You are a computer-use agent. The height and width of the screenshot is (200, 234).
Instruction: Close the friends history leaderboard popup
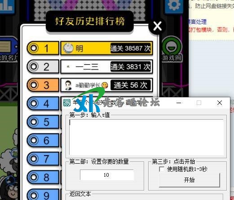coord(157,26)
